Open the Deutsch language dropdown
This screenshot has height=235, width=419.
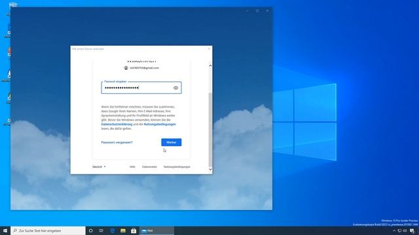(99, 167)
